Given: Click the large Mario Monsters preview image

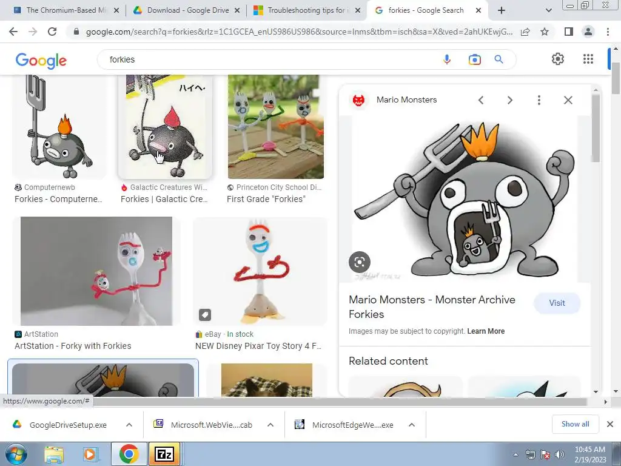Looking at the screenshot, I should (464, 199).
